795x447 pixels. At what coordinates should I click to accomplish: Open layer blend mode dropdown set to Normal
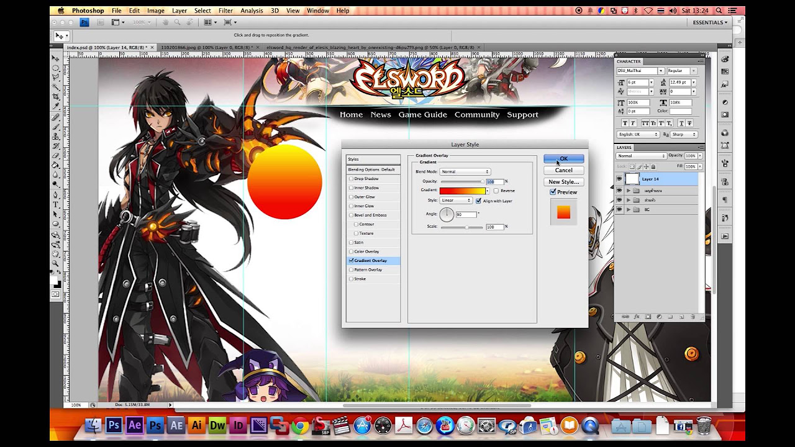[641, 156]
